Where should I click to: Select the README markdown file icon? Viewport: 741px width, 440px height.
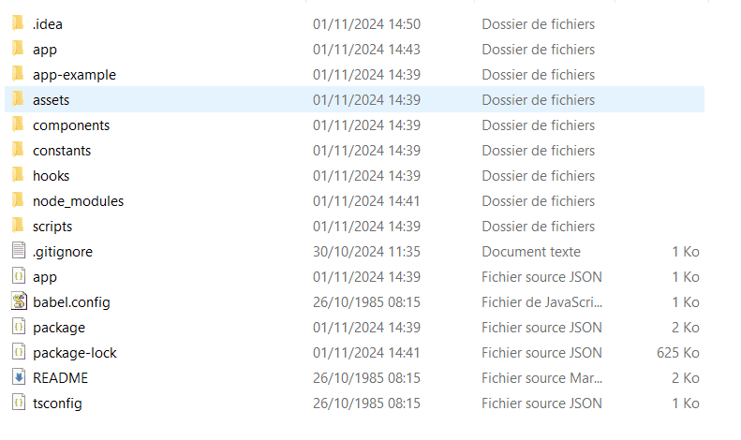[x=19, y=377]
